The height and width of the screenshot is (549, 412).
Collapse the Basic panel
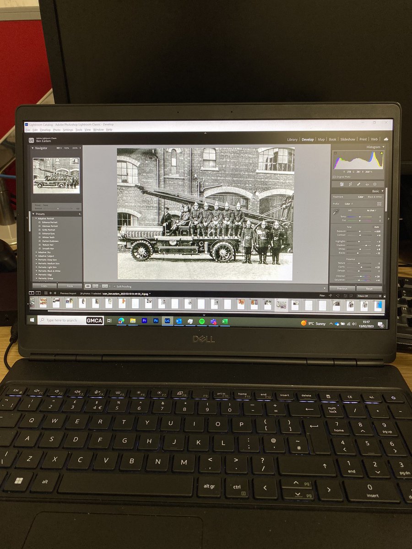382,191
